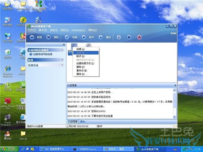203x152 pixels.
Task: Click the system tray clock 14:48
Action: pyautogui.click(x=198, y=149)
